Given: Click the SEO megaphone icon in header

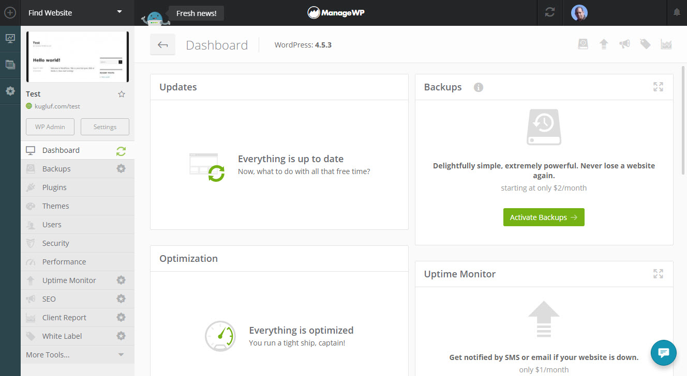Looking at the screenshot, I should 624,44.
